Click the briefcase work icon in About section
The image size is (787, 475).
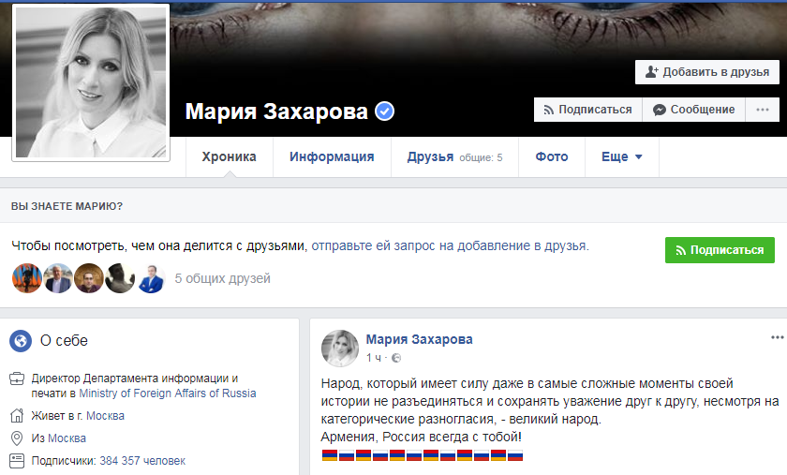pos(17,379)
